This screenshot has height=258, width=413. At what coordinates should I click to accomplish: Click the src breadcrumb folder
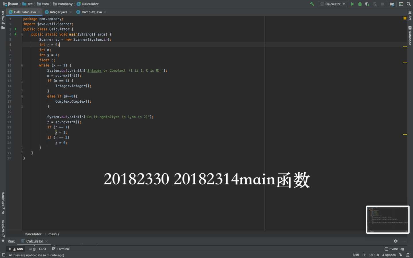pos(28,4)
